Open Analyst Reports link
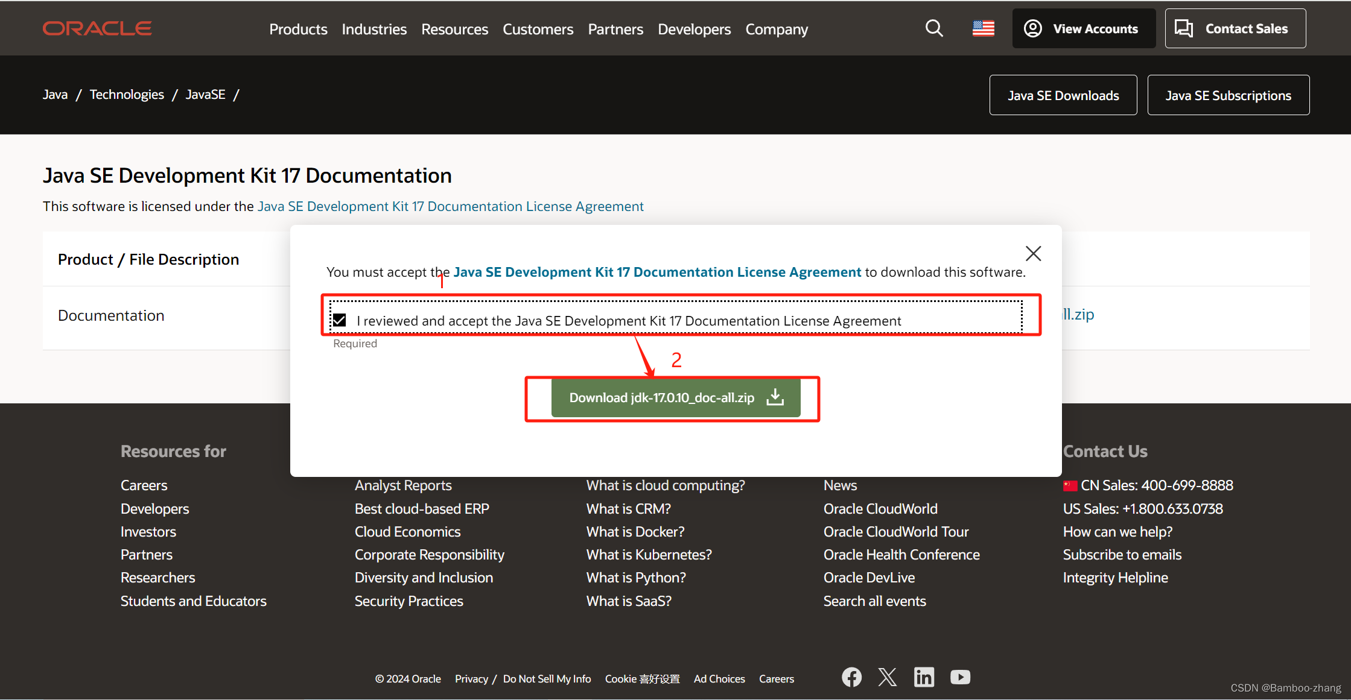 (x=403, y=485)
